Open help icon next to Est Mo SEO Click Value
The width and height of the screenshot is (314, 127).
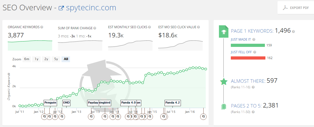click(198, 27)
